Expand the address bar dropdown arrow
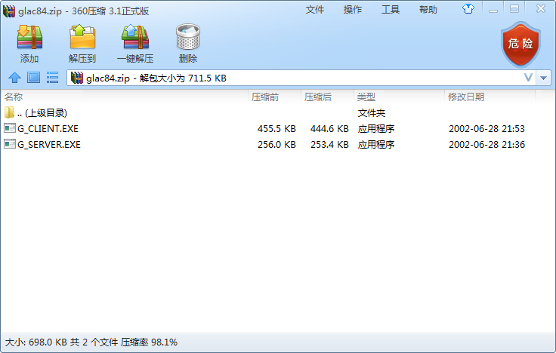Viewport: 556px width, 353px height. point(543,78)
